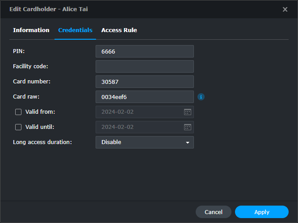
Task: Apply the cardholder changes
Action: (x=262, y=212)
